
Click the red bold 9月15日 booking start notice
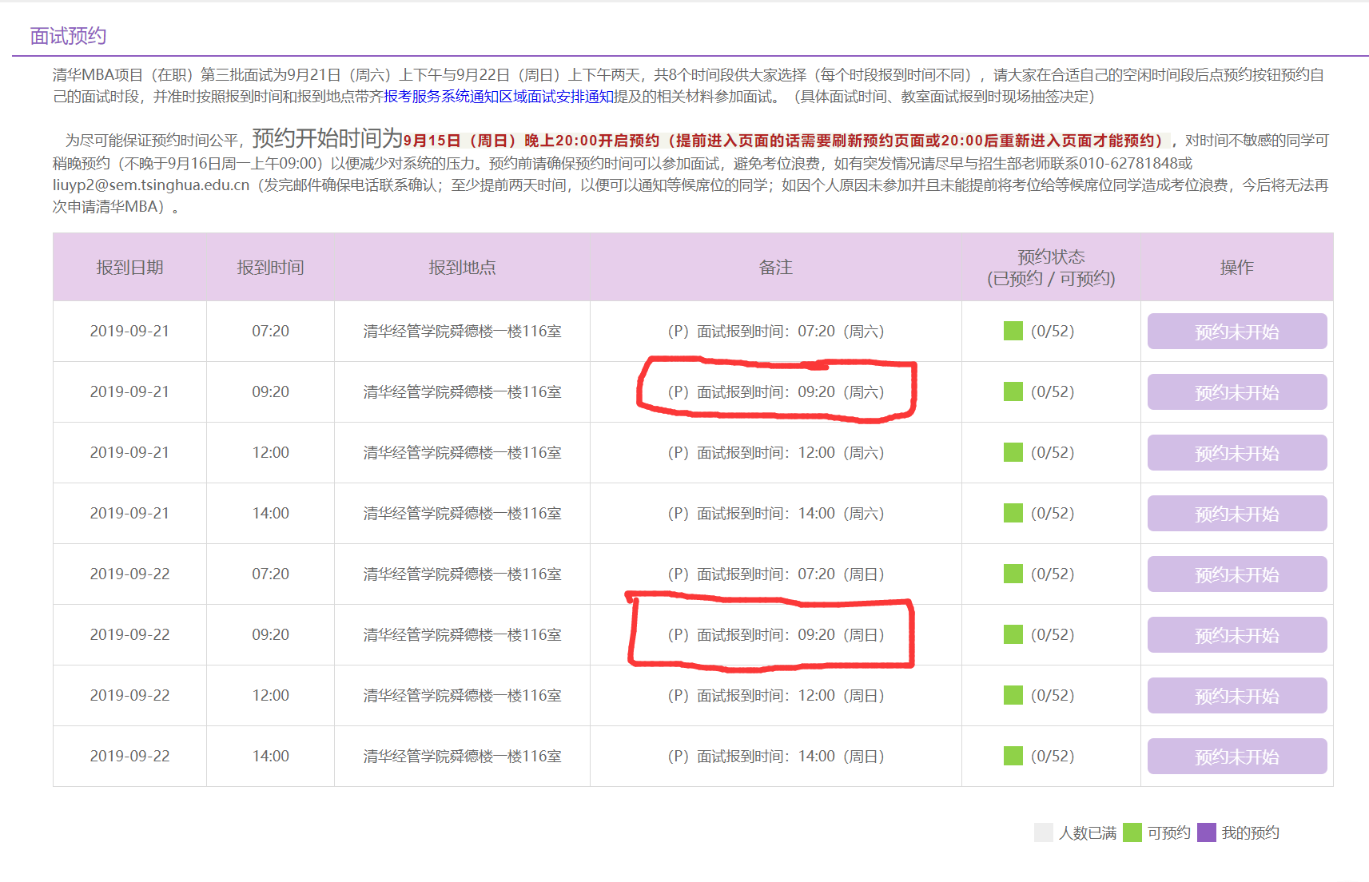coord(786,141)
